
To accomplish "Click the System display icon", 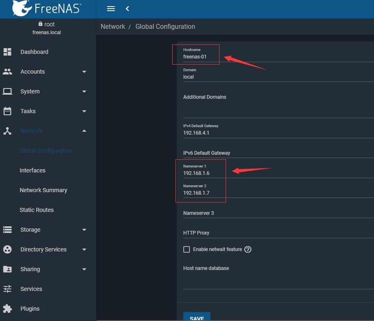I will 7,91.
